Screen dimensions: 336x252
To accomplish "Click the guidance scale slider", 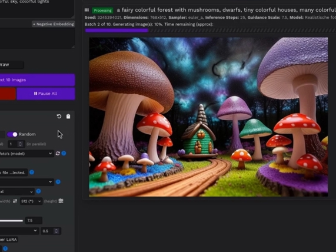I will pos(11,221).
